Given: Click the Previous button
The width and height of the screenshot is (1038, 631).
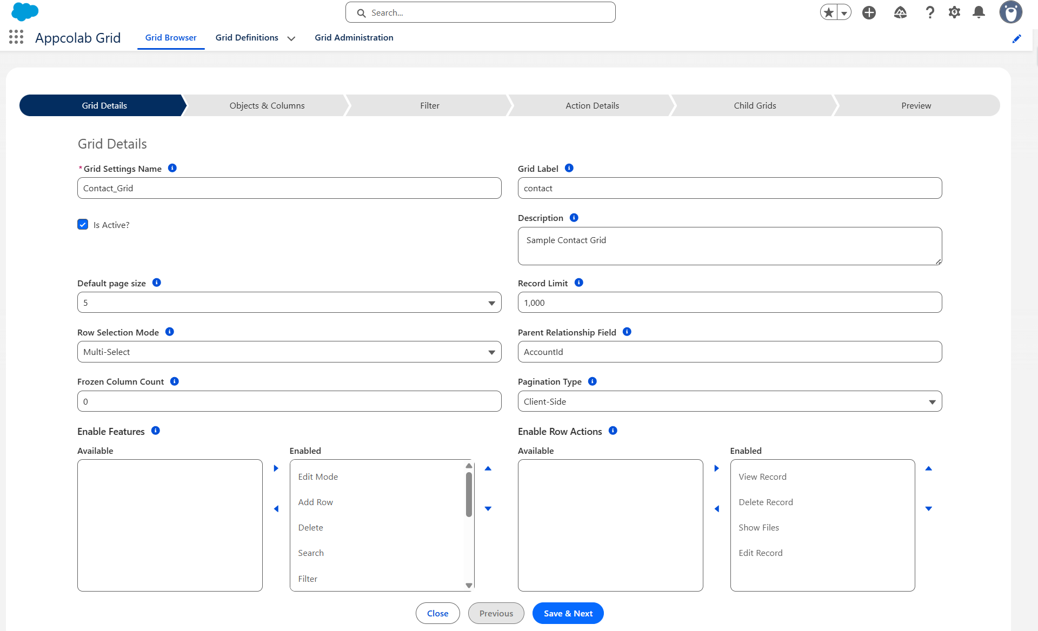Looking at the screenshot, I should point(496,613).
